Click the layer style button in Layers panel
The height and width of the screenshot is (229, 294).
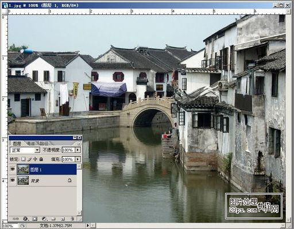25,219
